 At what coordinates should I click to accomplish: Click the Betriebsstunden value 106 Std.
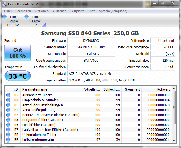point(163,67)
